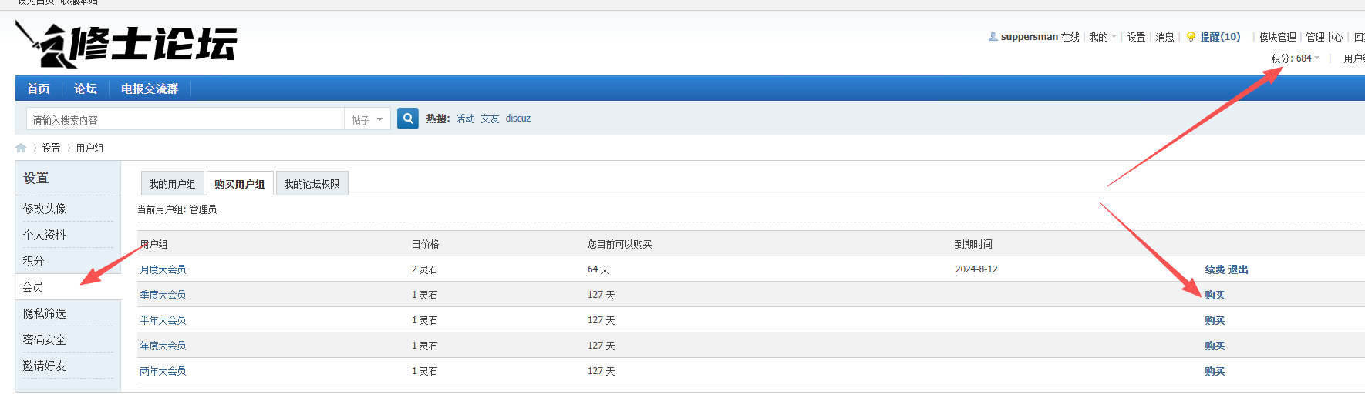The width and height of the screenshot is (1365, 401).
Task: Open 设置 in the top user bar
Action: [x=1137, y=37]
